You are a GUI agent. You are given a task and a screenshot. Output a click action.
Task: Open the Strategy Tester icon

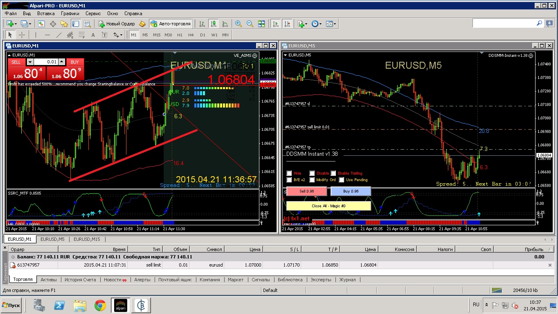point(87,24)
